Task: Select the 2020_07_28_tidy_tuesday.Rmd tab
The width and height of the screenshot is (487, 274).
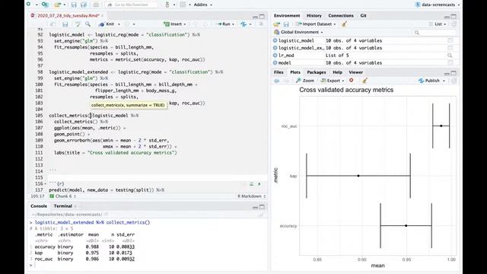Action: (x=68, y=15)
